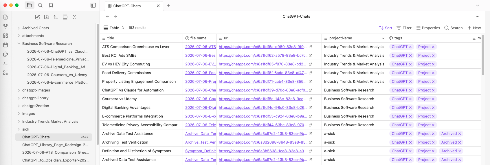This screenshot has width=490, height=165.
Task: Expand the chatgpt2notion folder
Action: (19, 106)
